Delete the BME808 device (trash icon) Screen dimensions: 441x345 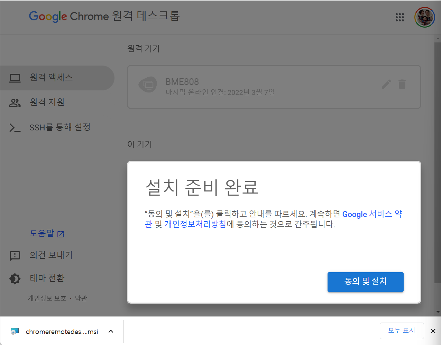402,84
